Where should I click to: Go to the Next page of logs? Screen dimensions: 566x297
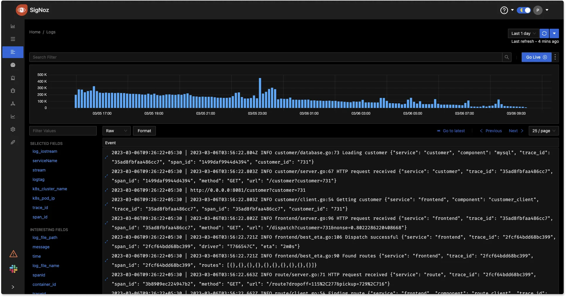coord(516,131)
